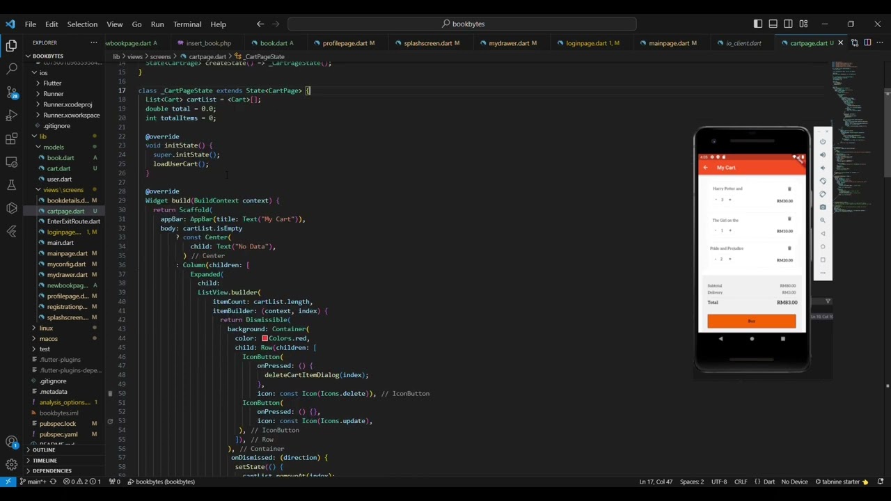This screenshot has width=891, height=501.
Task: Expand the OUTLINE section
Action: pyautogui.click(x=65, y=450)
